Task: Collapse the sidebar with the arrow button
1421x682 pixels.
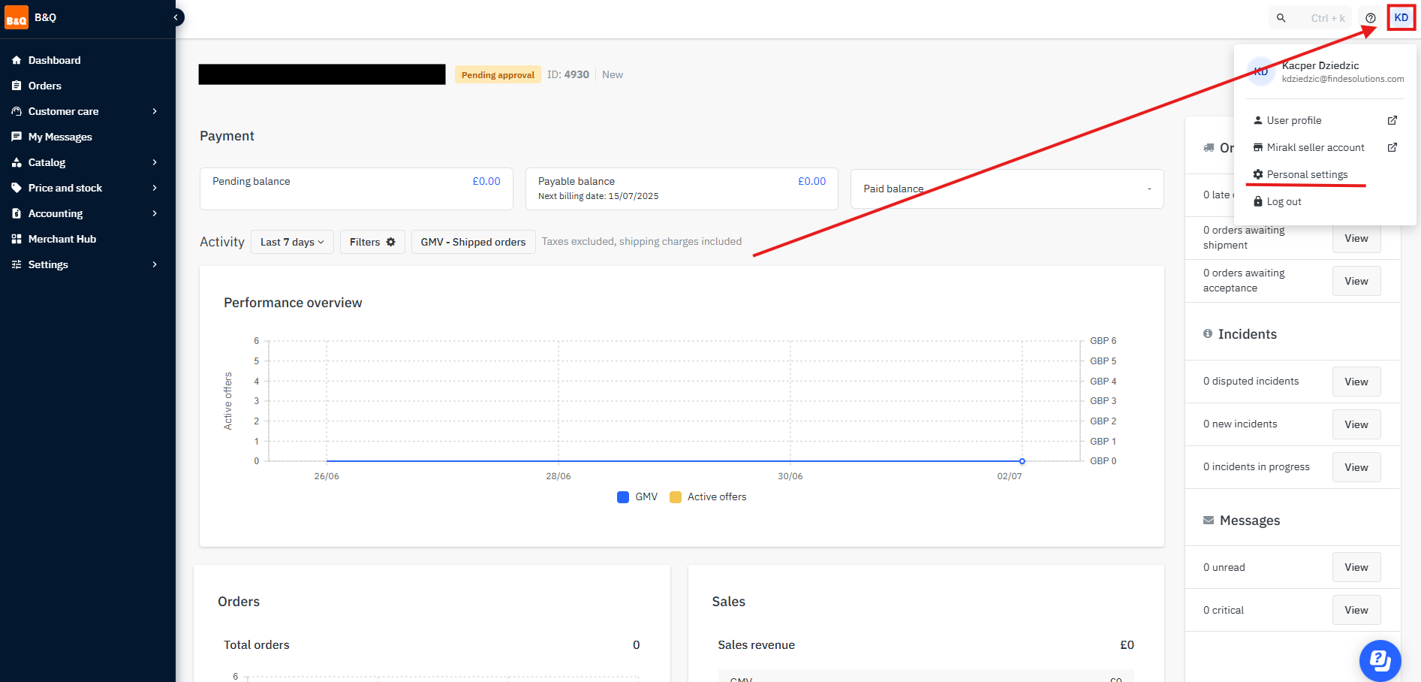Action: tap(176, 17)
